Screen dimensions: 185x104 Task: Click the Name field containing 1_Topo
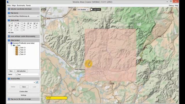(27, 75)
